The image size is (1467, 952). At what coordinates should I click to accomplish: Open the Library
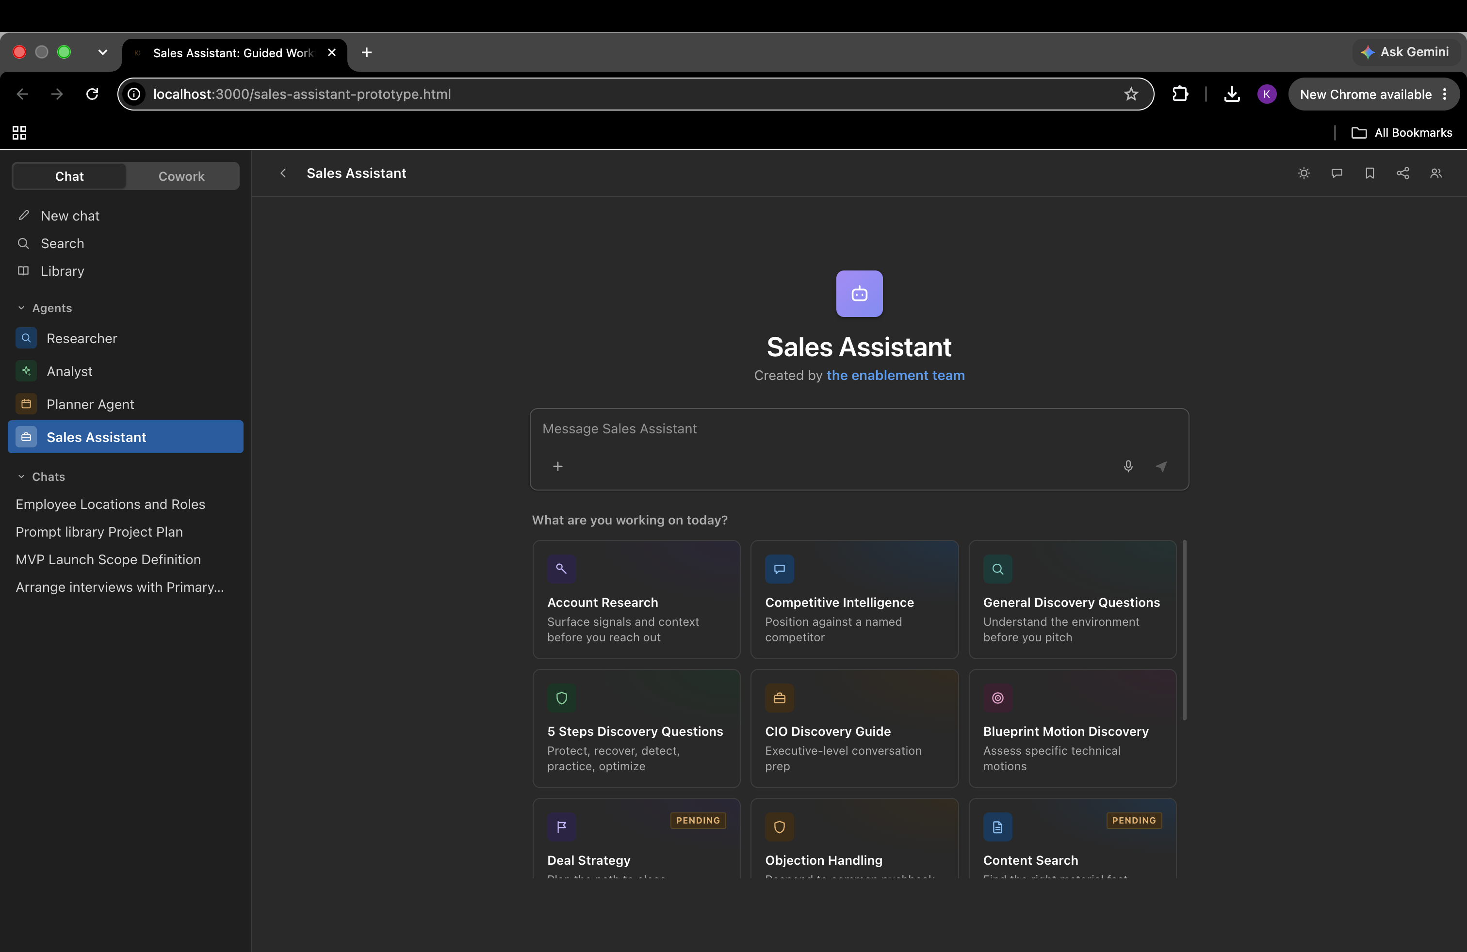(x=126, y=271)
